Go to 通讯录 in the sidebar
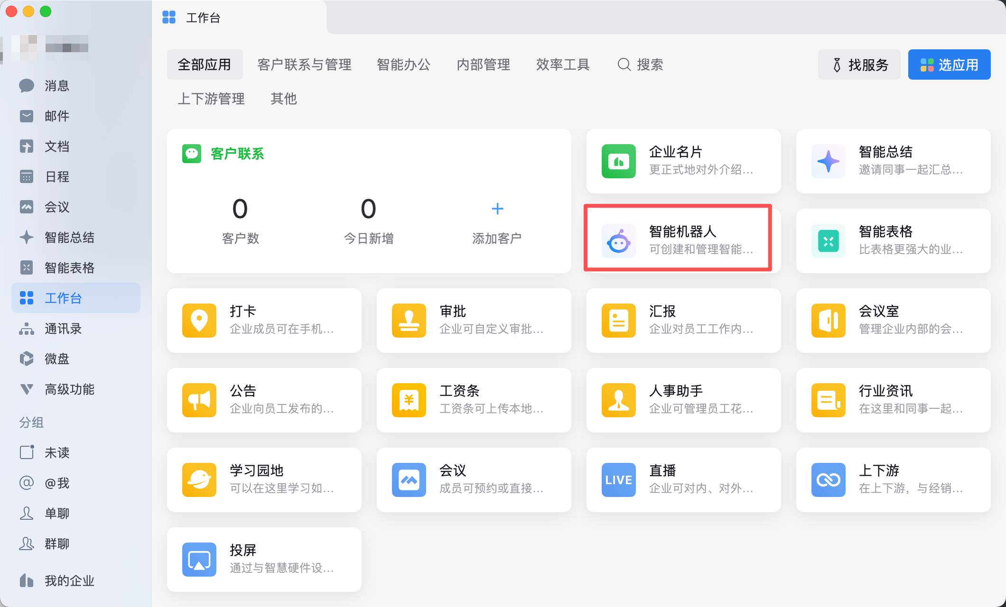Screen dimensions: 1006x607 click(63, 329)
